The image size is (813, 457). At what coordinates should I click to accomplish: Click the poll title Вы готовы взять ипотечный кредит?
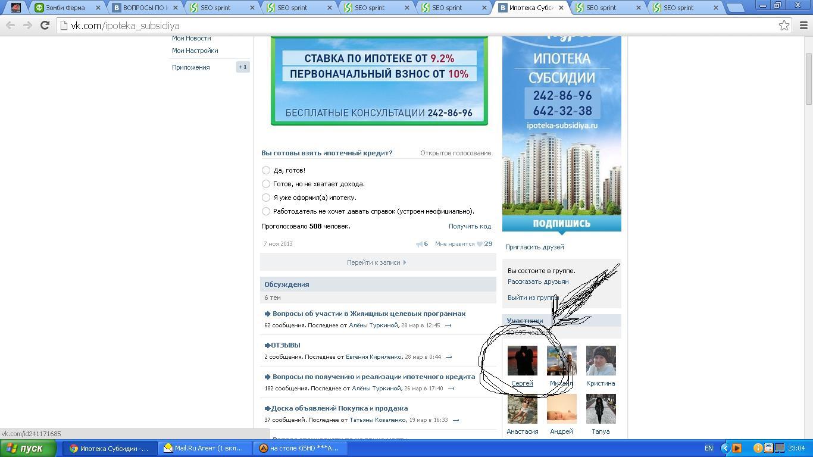pos(327,153)
